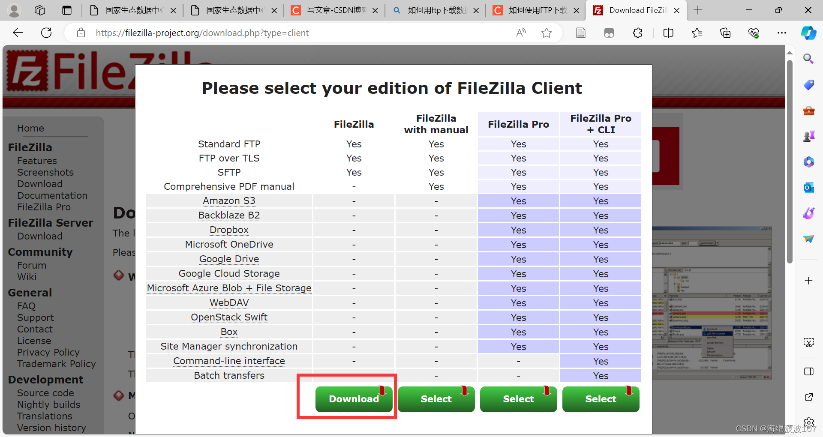Open the Wiki link under Community

27,277
